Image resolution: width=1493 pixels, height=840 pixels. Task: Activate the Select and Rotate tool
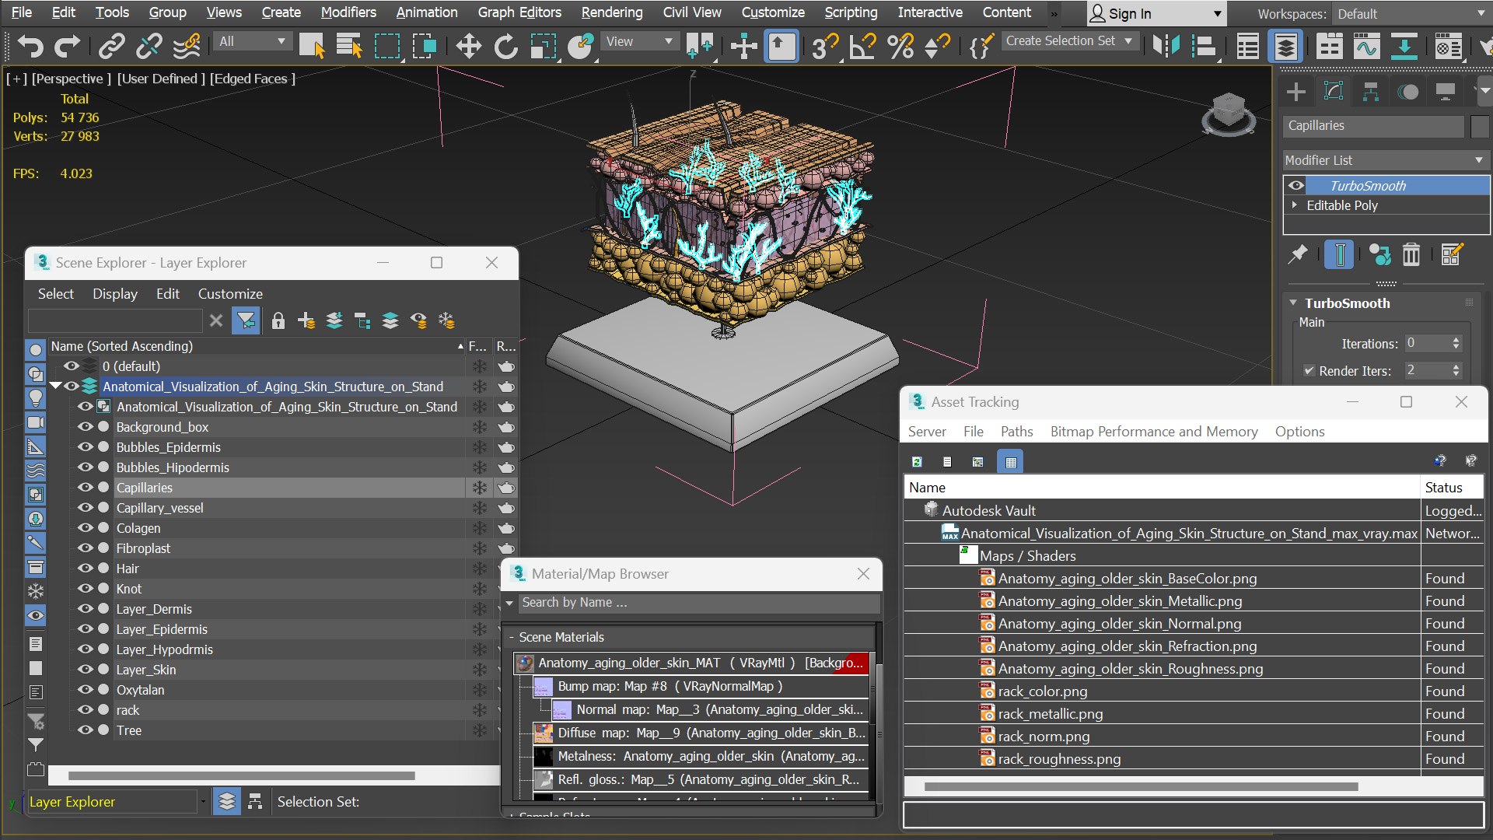point(506,47)
